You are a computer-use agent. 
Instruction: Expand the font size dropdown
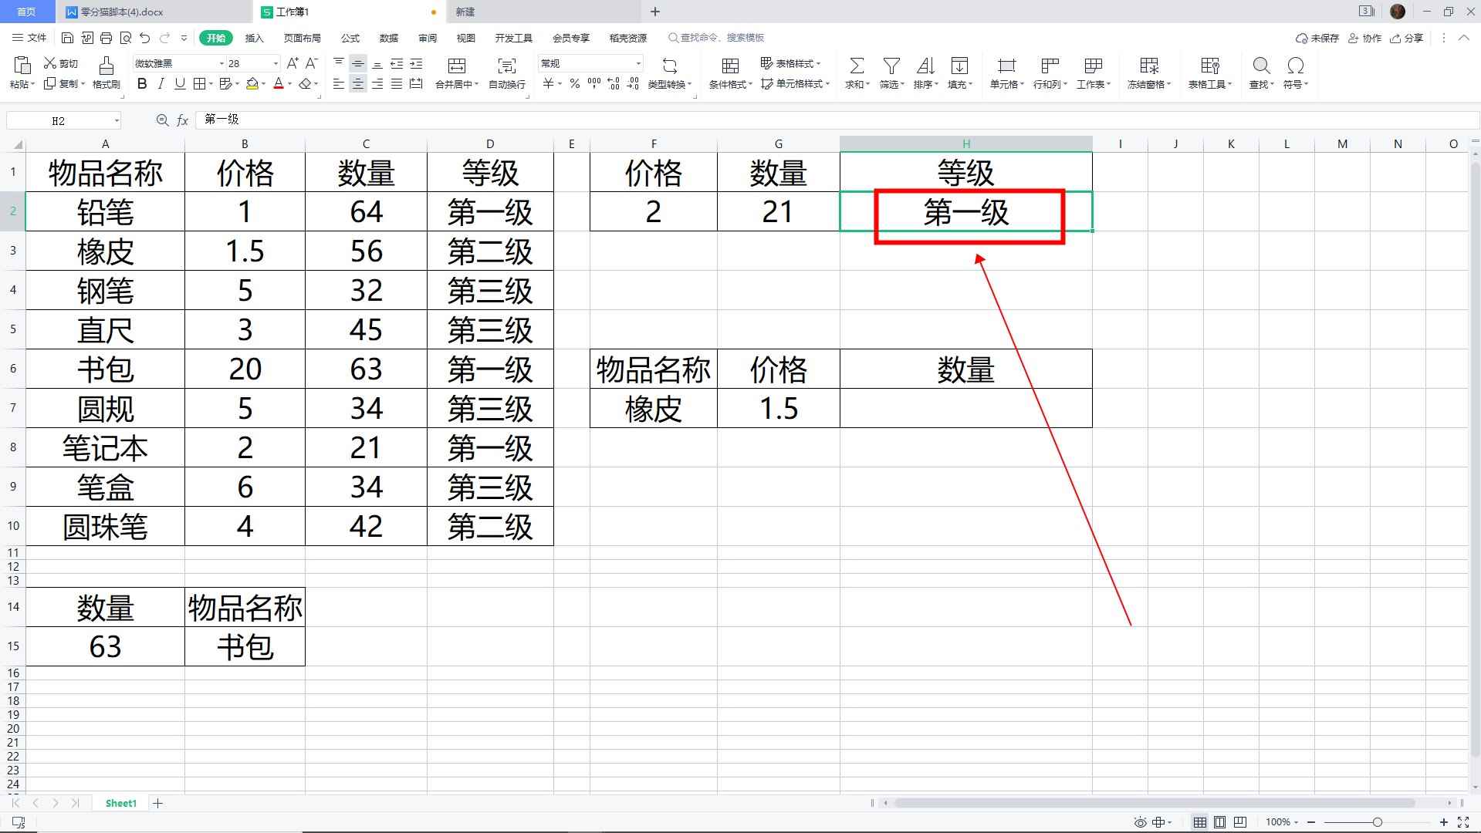(274, 62)
